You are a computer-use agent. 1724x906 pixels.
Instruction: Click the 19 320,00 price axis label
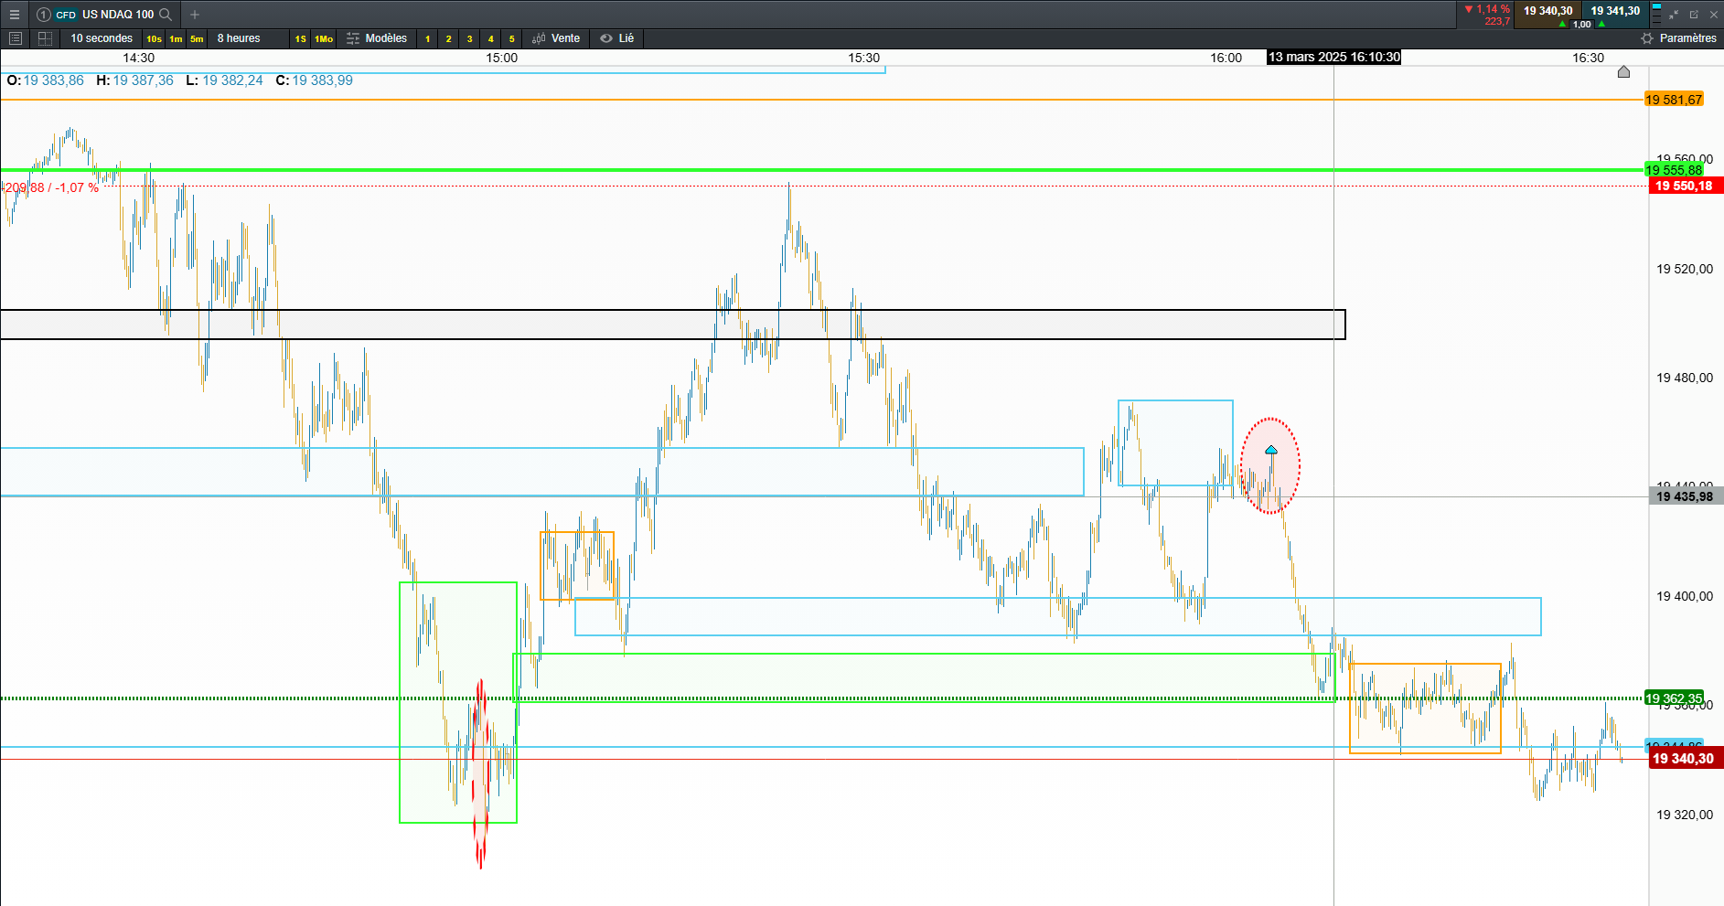1685,815
